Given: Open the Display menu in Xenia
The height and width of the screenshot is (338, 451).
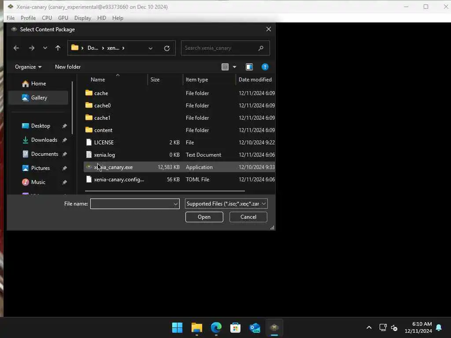Looking at the screenshot, I should coord(82,18).
